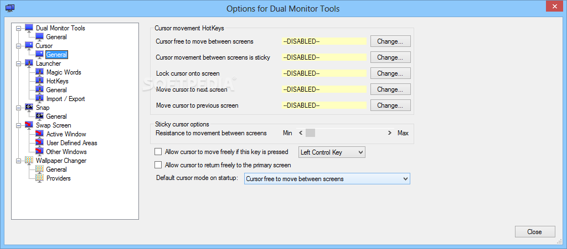The image size is (567, 249).
Task: Close the options window with the title bar X
Action: 553,6
